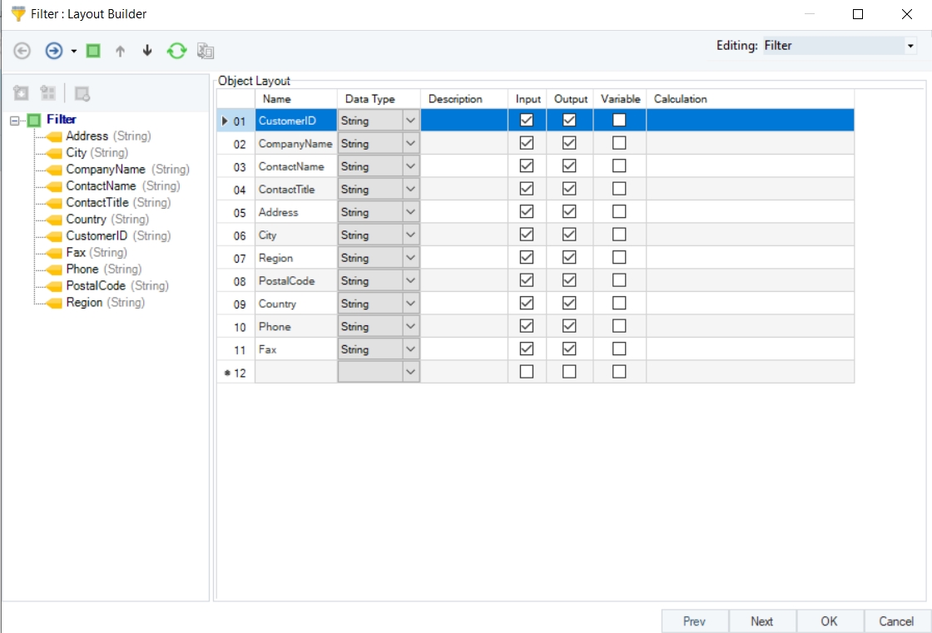The image size is (932, 633).
Task: Click the green refresh arrows icon
Action: [176, 51]
